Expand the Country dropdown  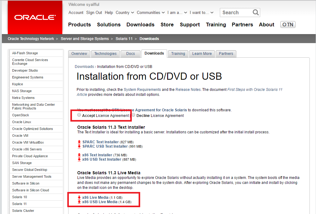(125, 12)
